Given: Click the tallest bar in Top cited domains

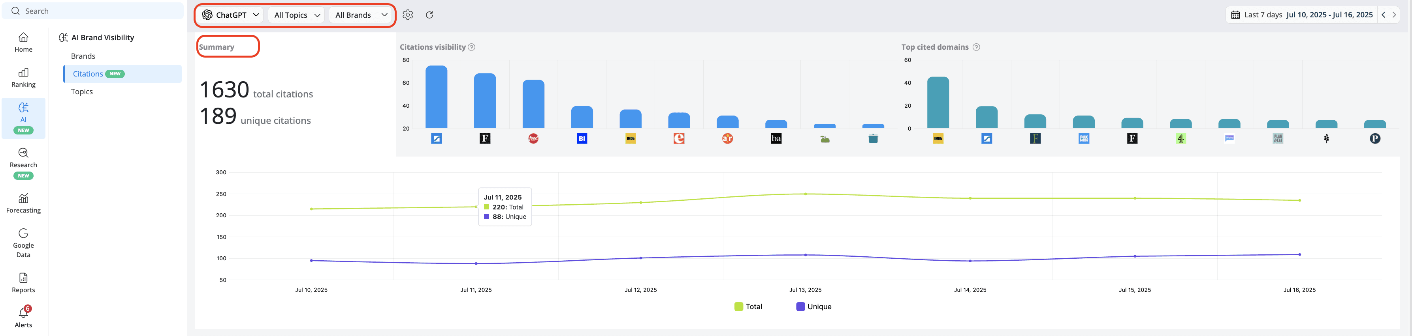Looking at the screenshot, I should (938, 102).
